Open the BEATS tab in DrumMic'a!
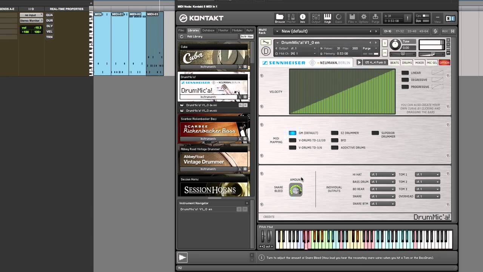483x272 pixels. click(x=394, y=63)
